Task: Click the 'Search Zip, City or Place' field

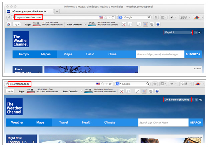Action: tap(163, 122)
